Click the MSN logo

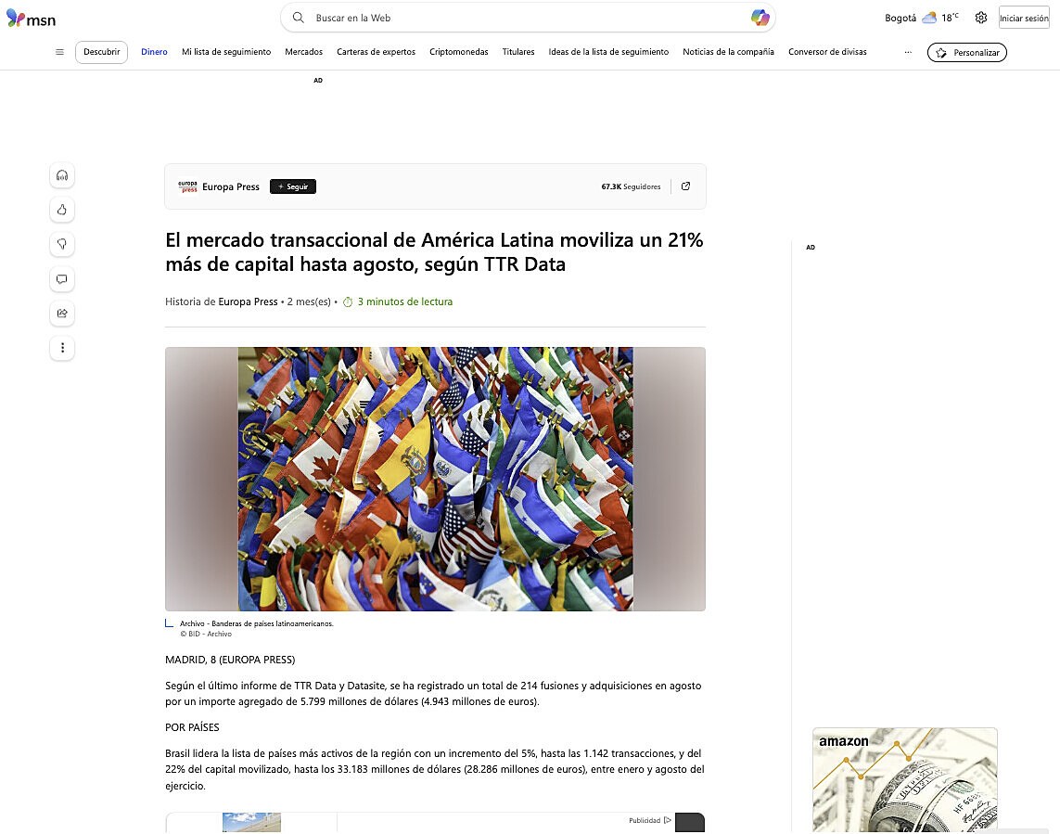32,19
